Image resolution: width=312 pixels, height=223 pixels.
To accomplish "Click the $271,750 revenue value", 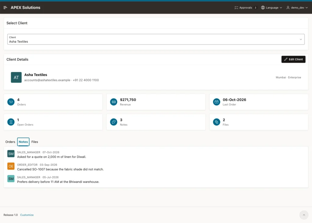I will (128, 100).
